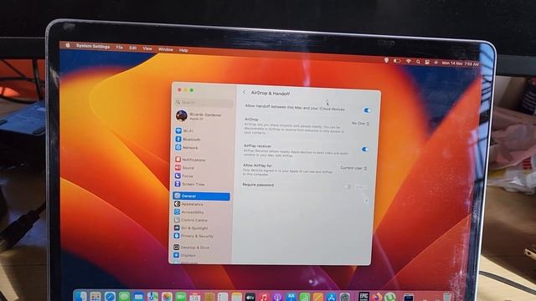Image resolution: width=536 pixels, height=301 pixels.
Task: Open Maps from the Dock
Action: click(152, 297)
